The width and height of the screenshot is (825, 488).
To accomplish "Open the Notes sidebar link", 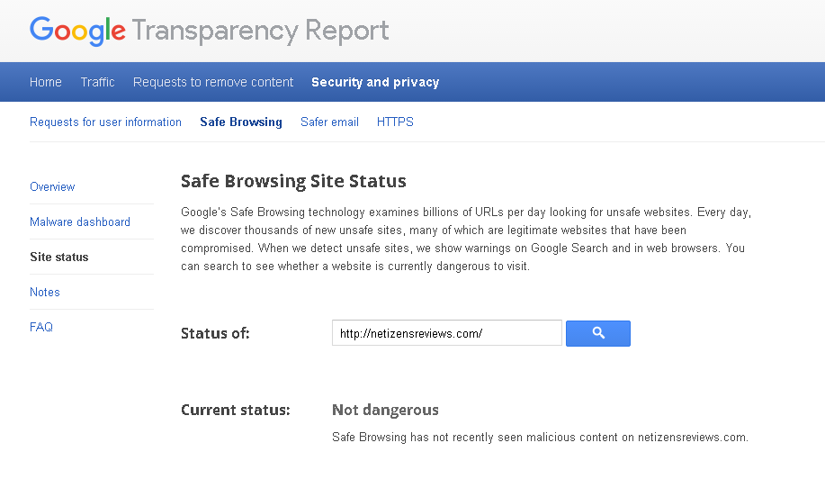I will [x=45, y=292].
